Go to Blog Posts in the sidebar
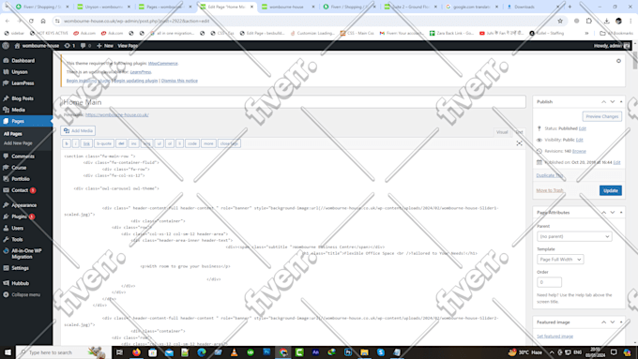This screenshot has width=638, height=359. pos(23,98)
